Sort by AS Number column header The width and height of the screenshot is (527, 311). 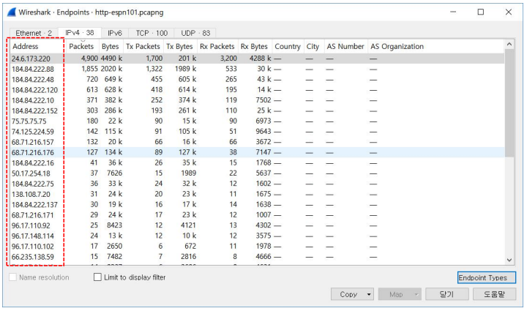pos(345,46)
